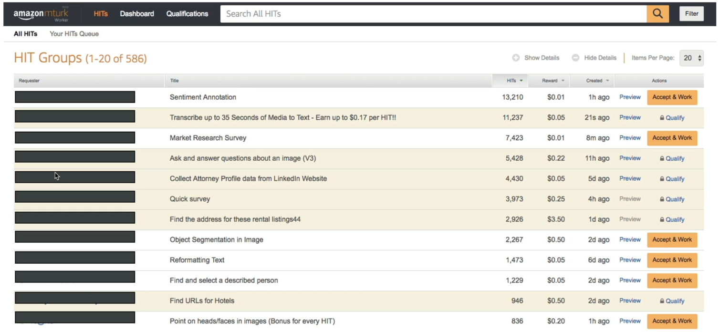Click the Title column header
Screen dimensions: 719x332
click(x=329, y=81)
